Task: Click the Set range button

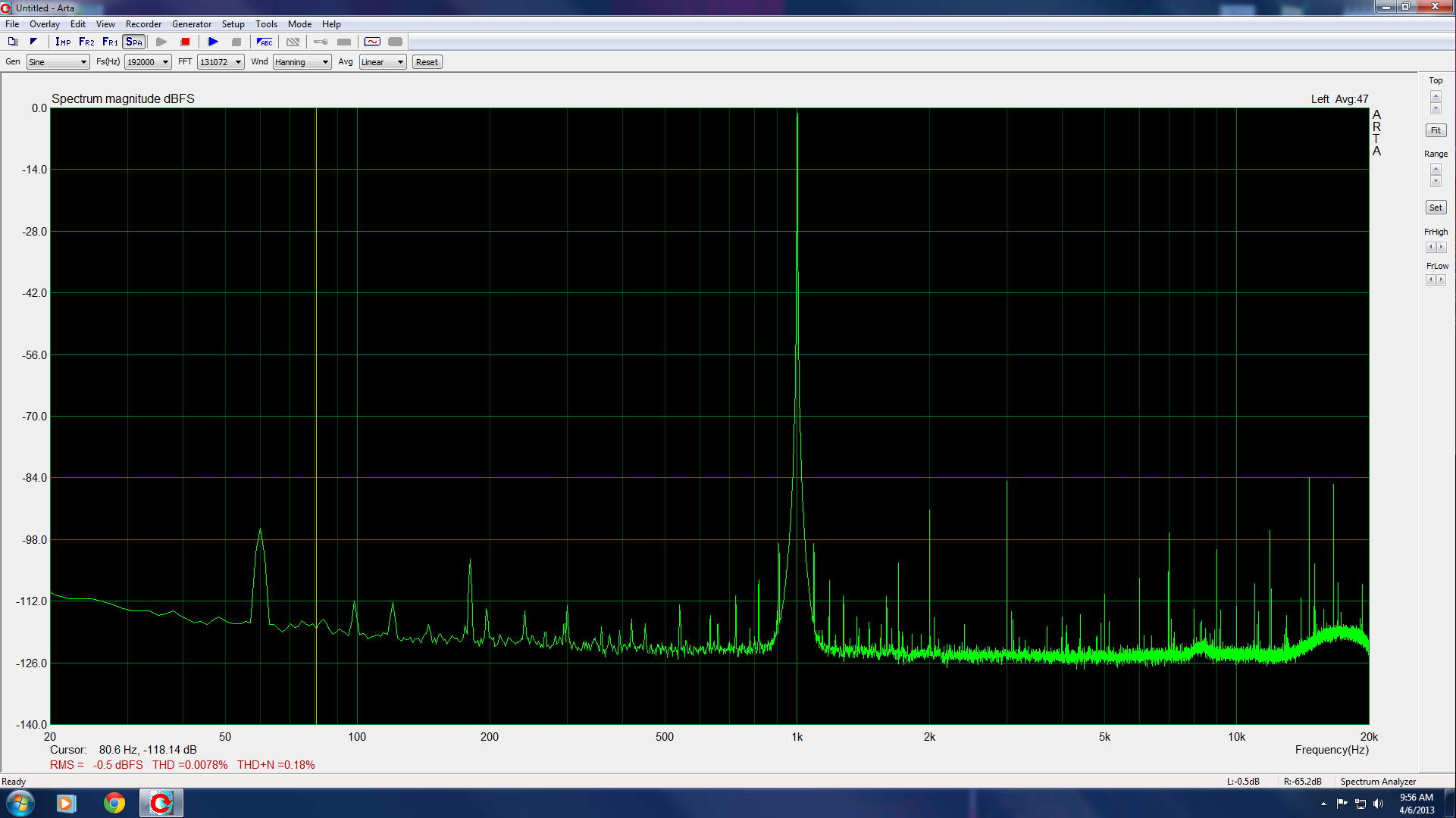Action: 1436,208
